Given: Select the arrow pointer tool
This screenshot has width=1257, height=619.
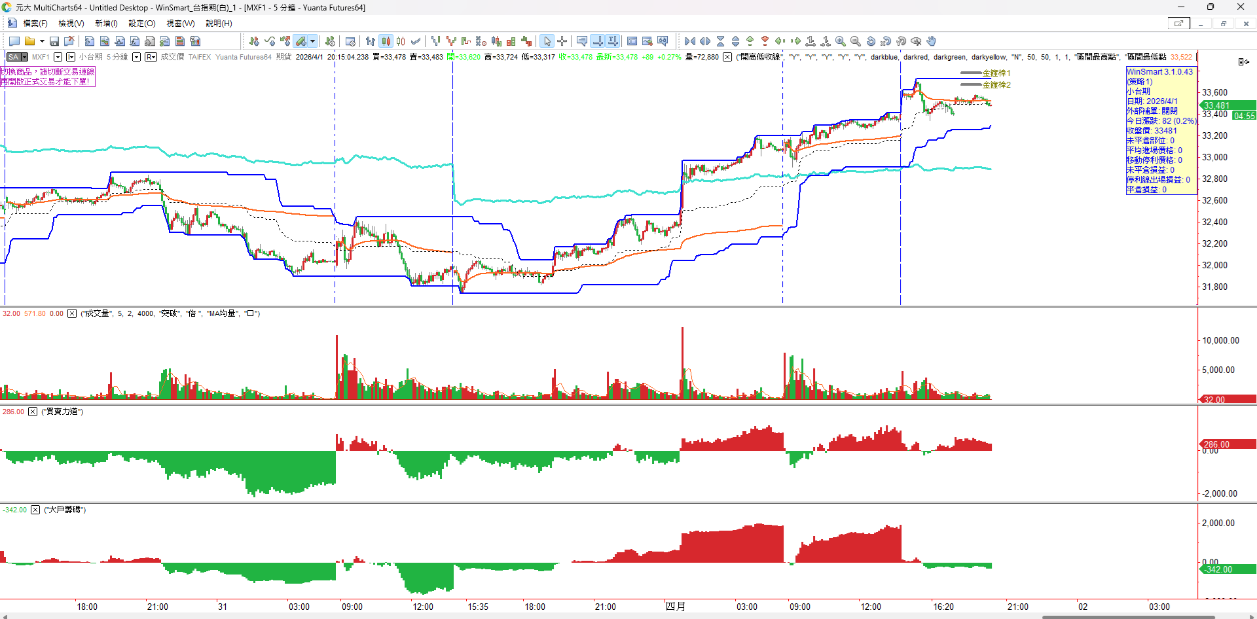Looking at the screenshot, I should (x=547, y=41).
